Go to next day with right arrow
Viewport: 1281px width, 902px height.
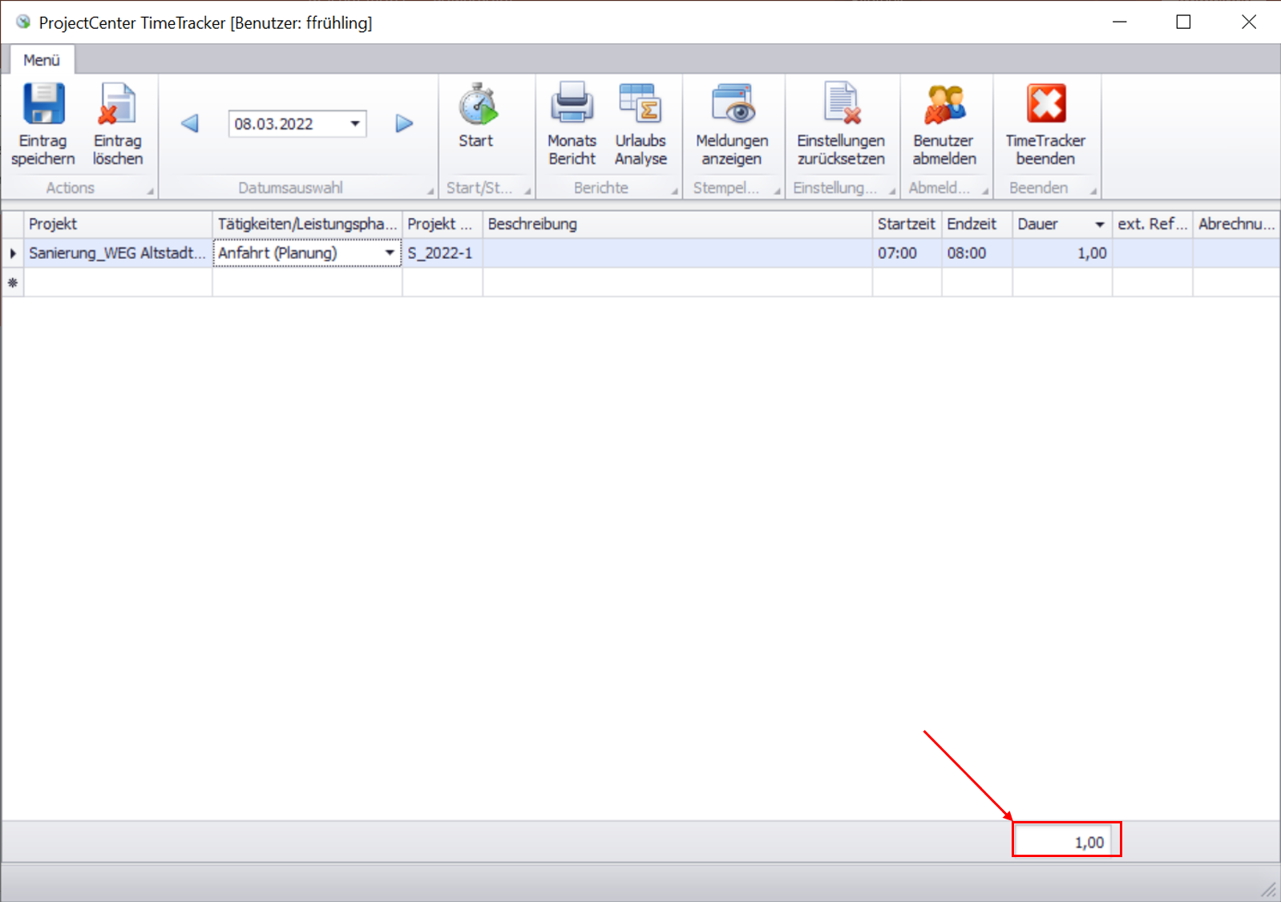pos(404,123)
